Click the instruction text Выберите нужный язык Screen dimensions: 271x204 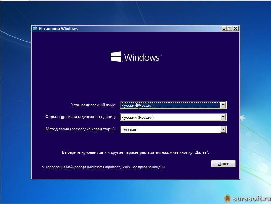click(135, 152)
